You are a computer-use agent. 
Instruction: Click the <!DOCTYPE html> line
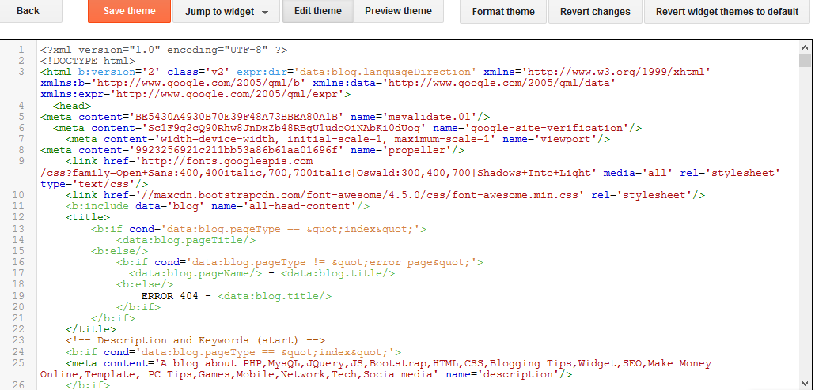coord(88,61)
